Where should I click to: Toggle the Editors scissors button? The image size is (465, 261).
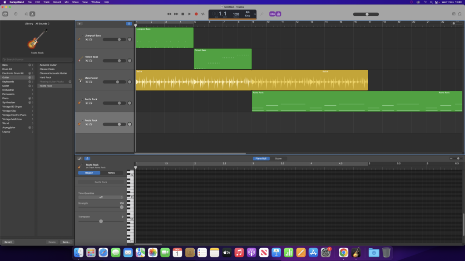coord(32,14)
